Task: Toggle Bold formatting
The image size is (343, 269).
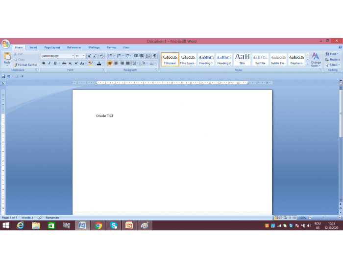Action: tap(44, 63)
